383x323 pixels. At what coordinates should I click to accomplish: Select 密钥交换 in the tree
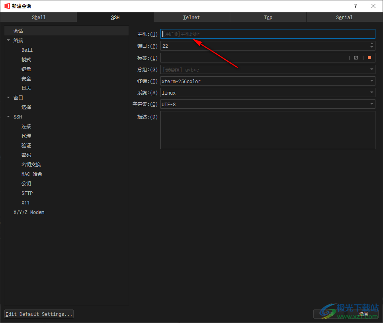tap(31, 164)
